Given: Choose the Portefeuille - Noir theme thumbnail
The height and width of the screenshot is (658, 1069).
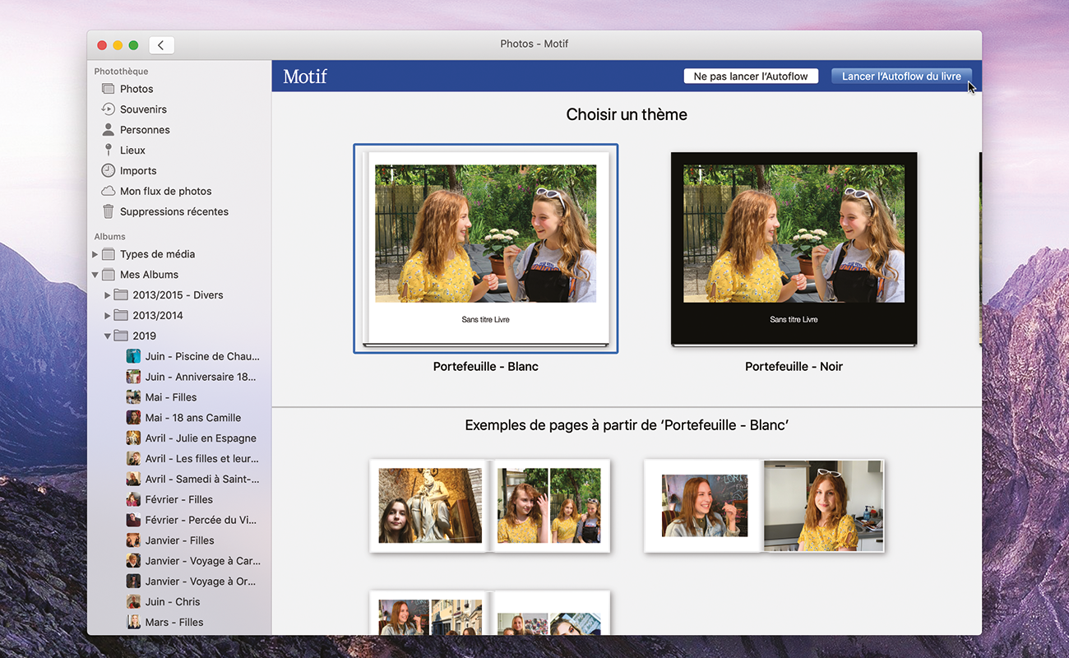Looking at the screenshot, I should click(794, 248).
